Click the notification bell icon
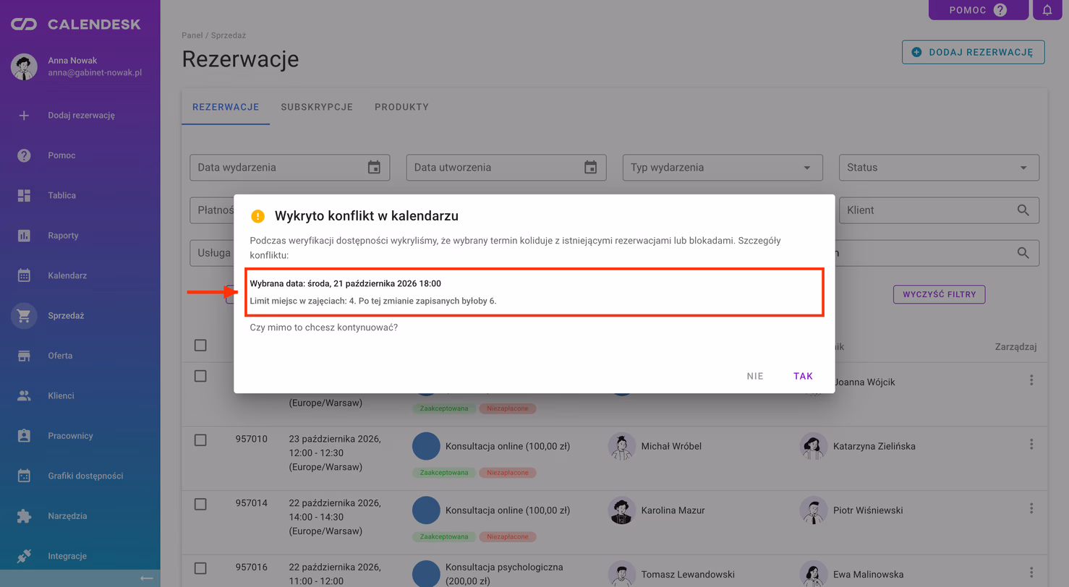Screen dimensions: 1069x587 1047,10
